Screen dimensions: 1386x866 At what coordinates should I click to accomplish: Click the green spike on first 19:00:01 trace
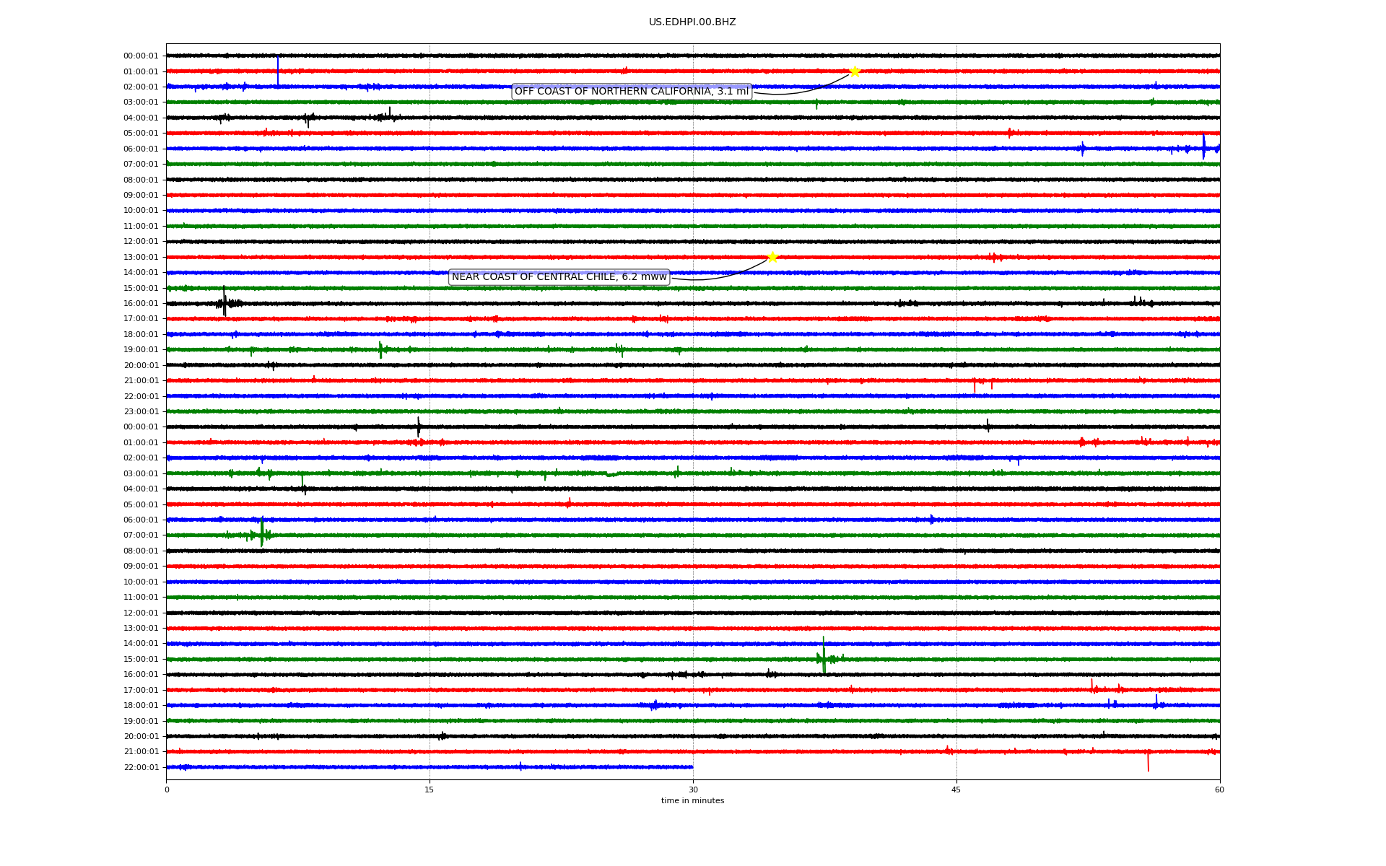tap(380, 350)
